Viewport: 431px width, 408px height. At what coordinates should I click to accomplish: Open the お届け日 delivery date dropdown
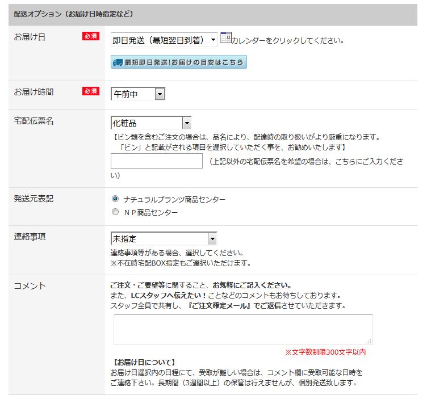tap(164, 40)
